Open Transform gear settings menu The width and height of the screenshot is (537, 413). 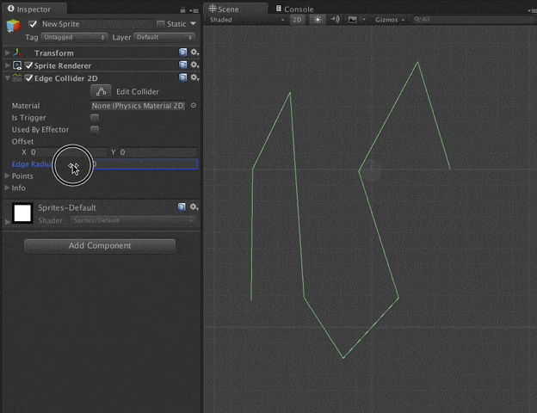[x=194, y=52]
